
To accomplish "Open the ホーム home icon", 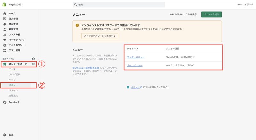I will (x=5, y=13).
